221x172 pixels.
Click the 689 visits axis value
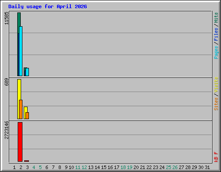tap(6, 82)
